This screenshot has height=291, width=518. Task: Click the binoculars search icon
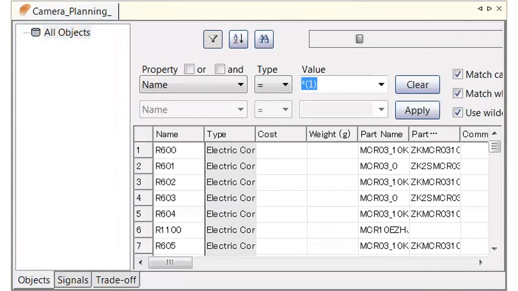[264, 39]
